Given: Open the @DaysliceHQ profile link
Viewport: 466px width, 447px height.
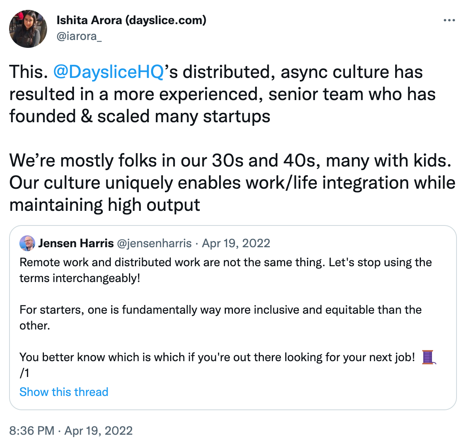Looking at the screenshot, I should click(x=108, y=72).
